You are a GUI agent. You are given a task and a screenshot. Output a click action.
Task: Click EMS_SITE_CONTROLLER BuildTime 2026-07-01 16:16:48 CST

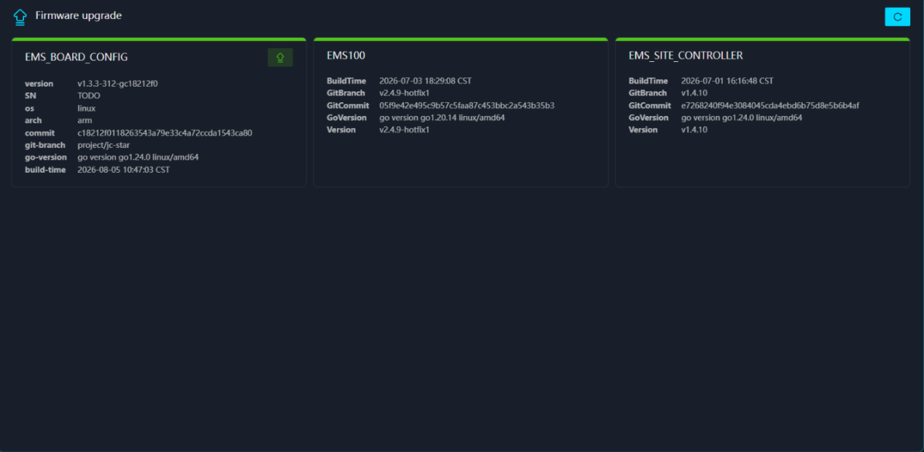click(x=727, y=81)
